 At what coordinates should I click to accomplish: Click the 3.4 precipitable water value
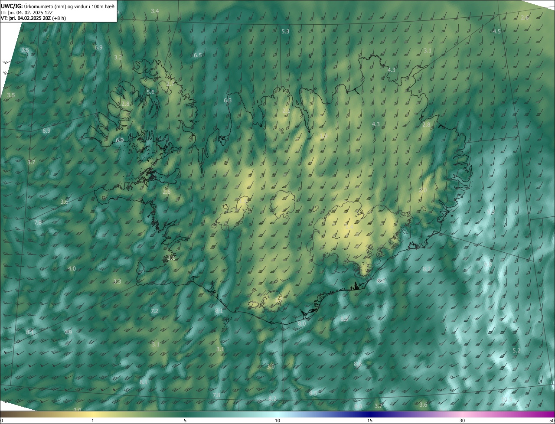(155, 11)
